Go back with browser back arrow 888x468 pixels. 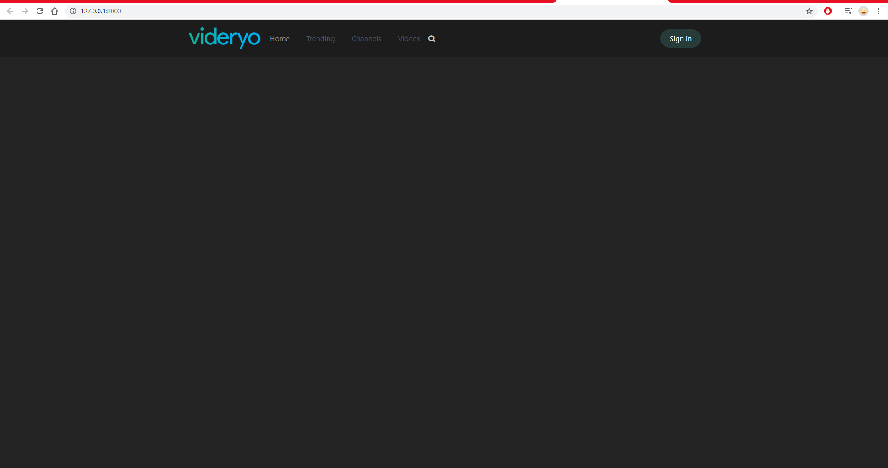pos(10,11)
